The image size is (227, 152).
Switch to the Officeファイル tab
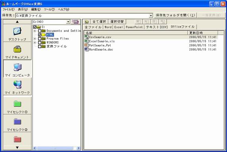(183, 27)
